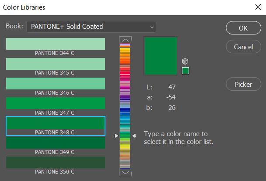
Task: Click the b value 26
Action: click(x=172, y=108)
